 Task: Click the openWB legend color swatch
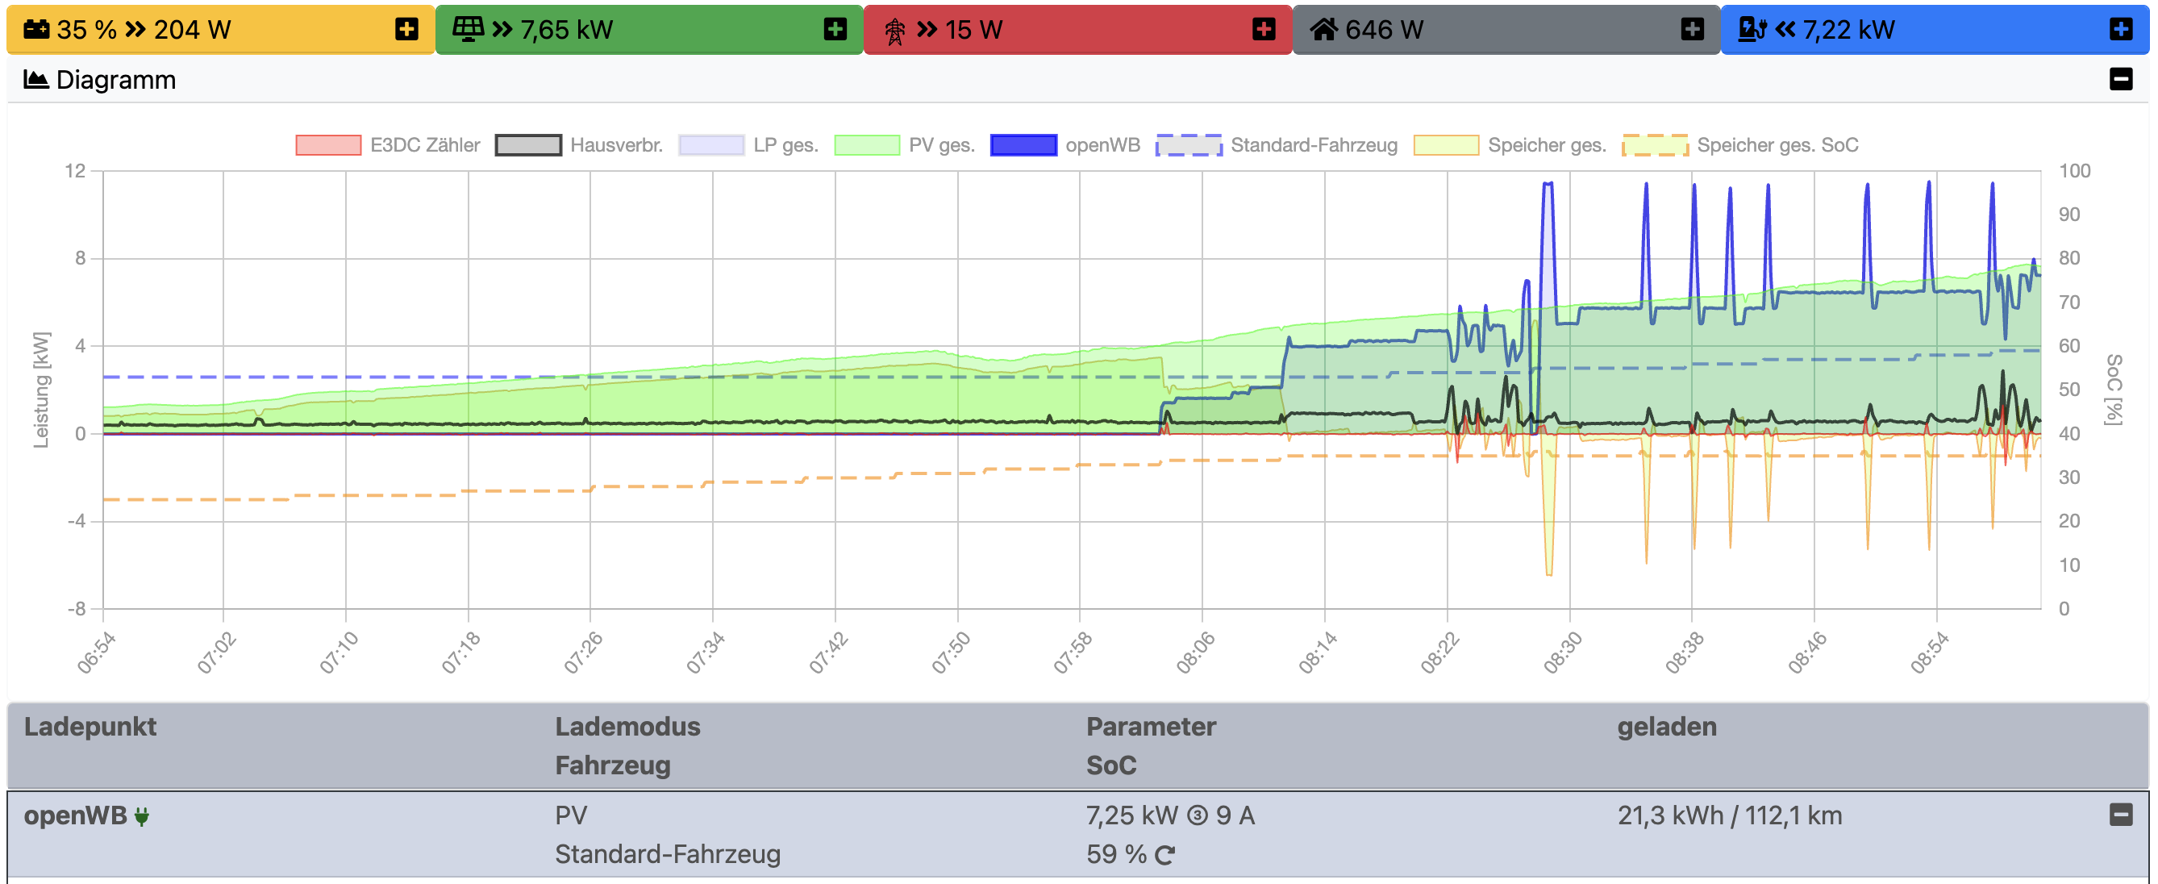point(1023,145)
